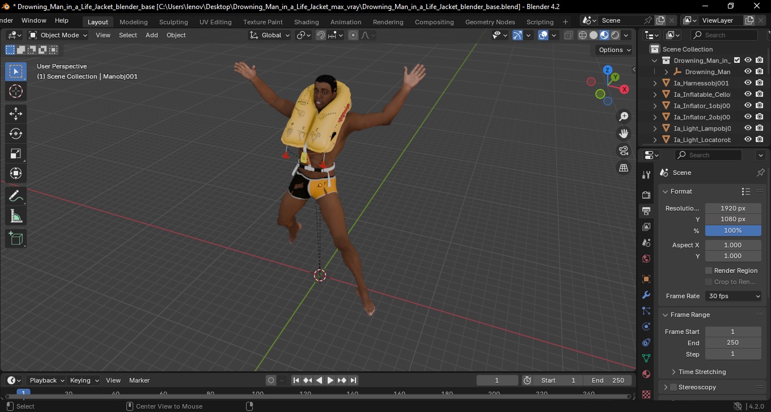
Task: Select the Select Box tool
Action: coord(16,71)
